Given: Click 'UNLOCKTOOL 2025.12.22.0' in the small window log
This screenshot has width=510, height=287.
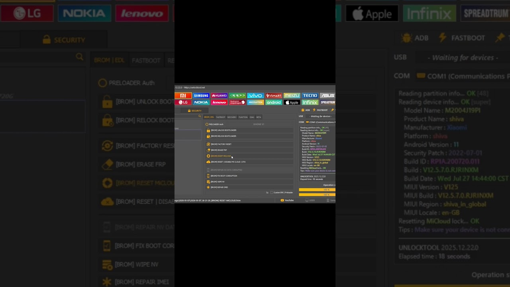Looking at the screenshot, I should (313, 176).
